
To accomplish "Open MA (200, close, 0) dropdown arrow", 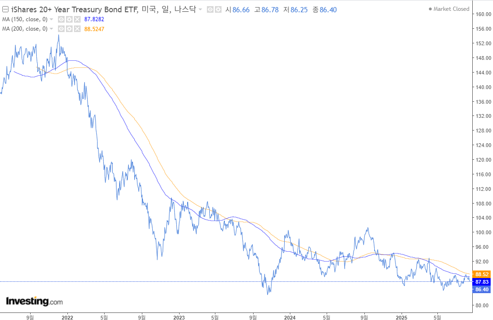I will click(51, 29).
